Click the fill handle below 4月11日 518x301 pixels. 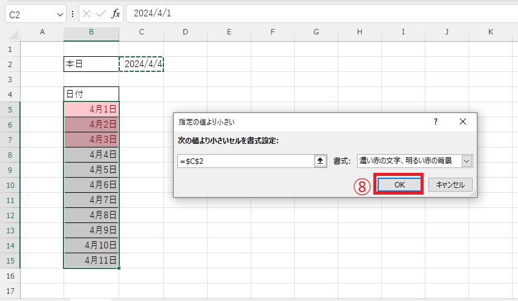coord(119,268)
